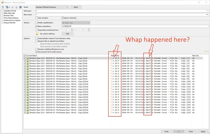The height and width of the screenshot is (134, 210).
Task: Open the Mode dropdown Standard Wildcard Rename
Action: [52, 7]
